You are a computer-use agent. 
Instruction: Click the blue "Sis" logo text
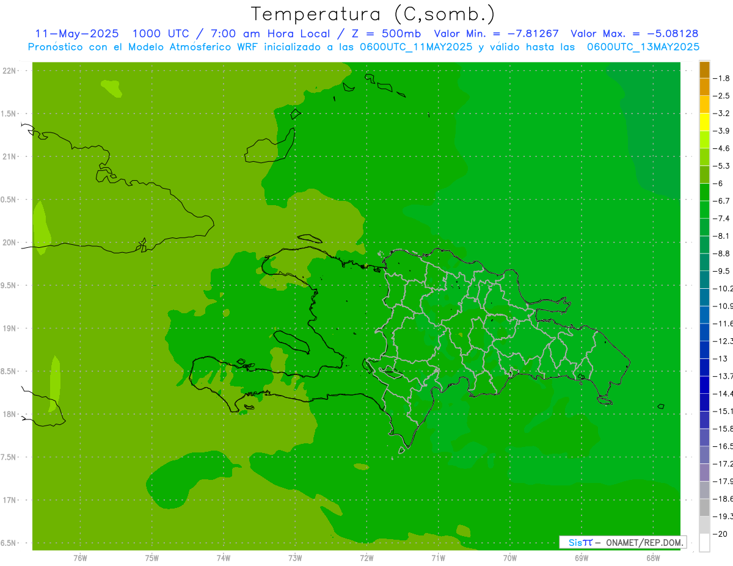point(575,542)
